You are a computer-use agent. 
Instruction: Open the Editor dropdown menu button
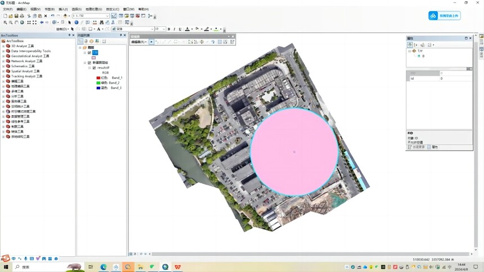(138, 42)
